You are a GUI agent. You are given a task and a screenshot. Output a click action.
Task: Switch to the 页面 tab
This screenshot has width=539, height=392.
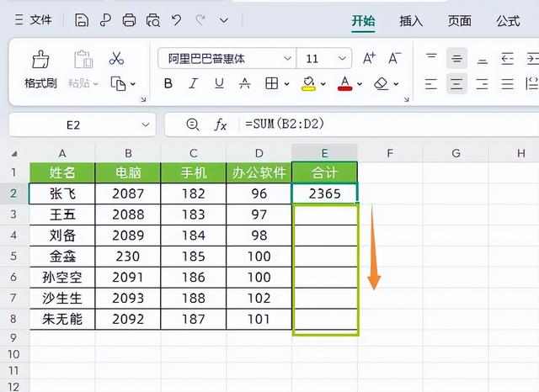(459, 21)
